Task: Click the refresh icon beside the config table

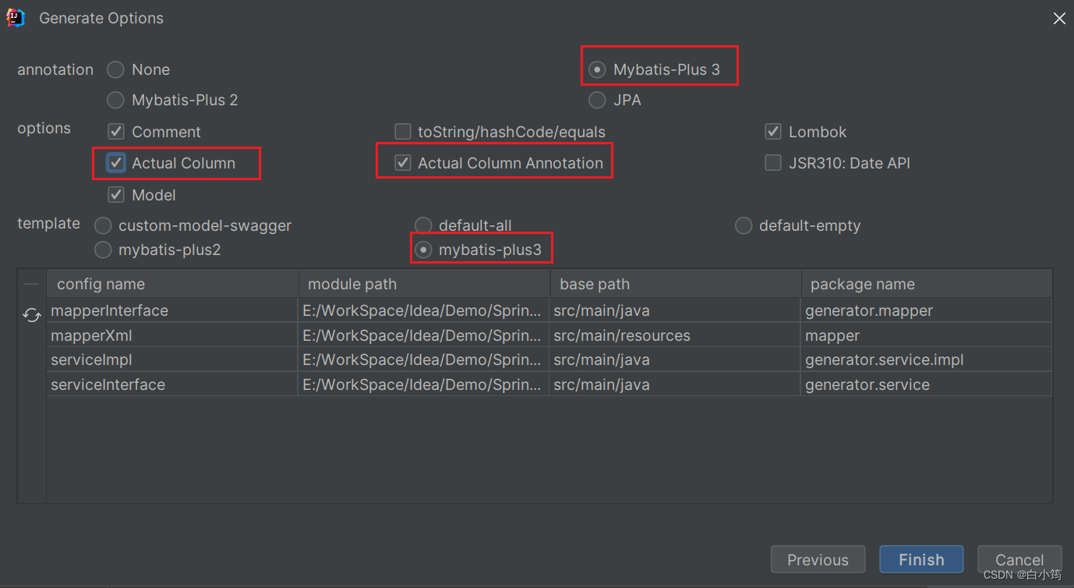Action: click(x=32, y=315)
